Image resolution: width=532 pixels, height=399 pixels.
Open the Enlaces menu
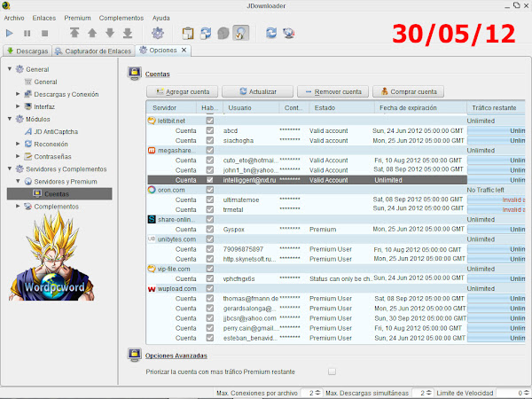(44, 18)
